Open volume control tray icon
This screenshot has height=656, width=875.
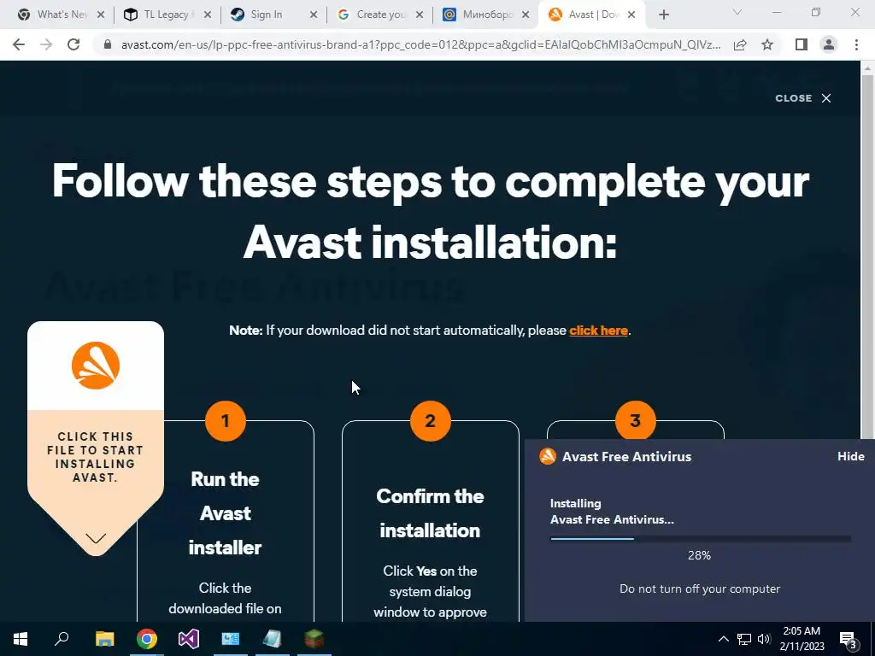tap(765, 639)
